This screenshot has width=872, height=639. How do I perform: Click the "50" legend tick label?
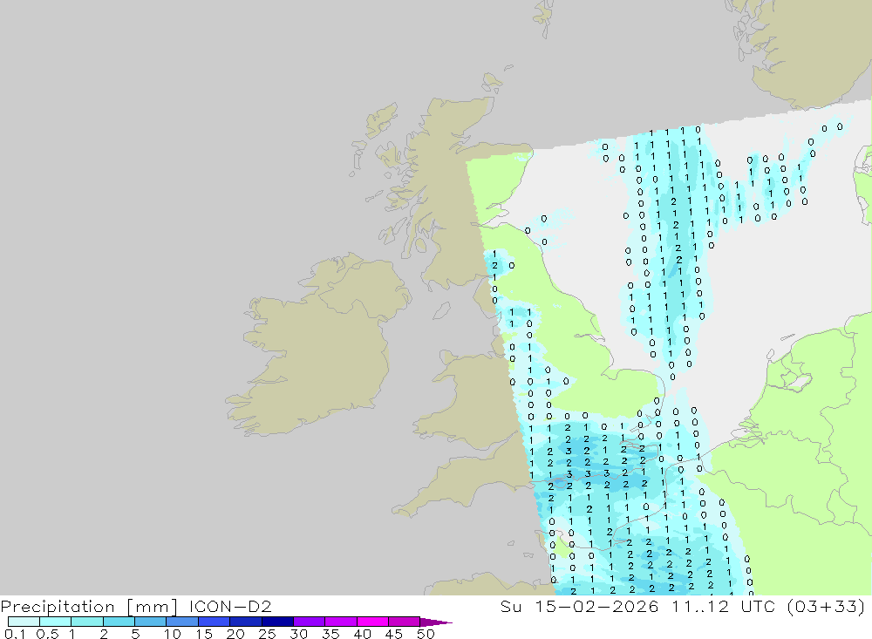point(426,634)
